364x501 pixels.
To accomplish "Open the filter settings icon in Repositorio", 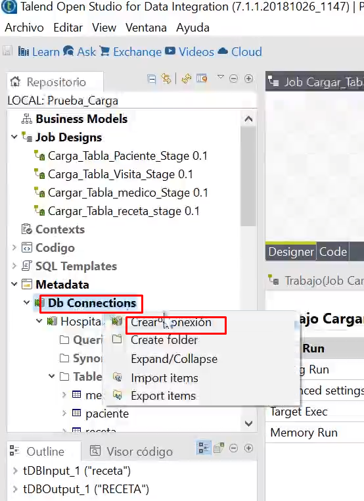I will [202, 79].
